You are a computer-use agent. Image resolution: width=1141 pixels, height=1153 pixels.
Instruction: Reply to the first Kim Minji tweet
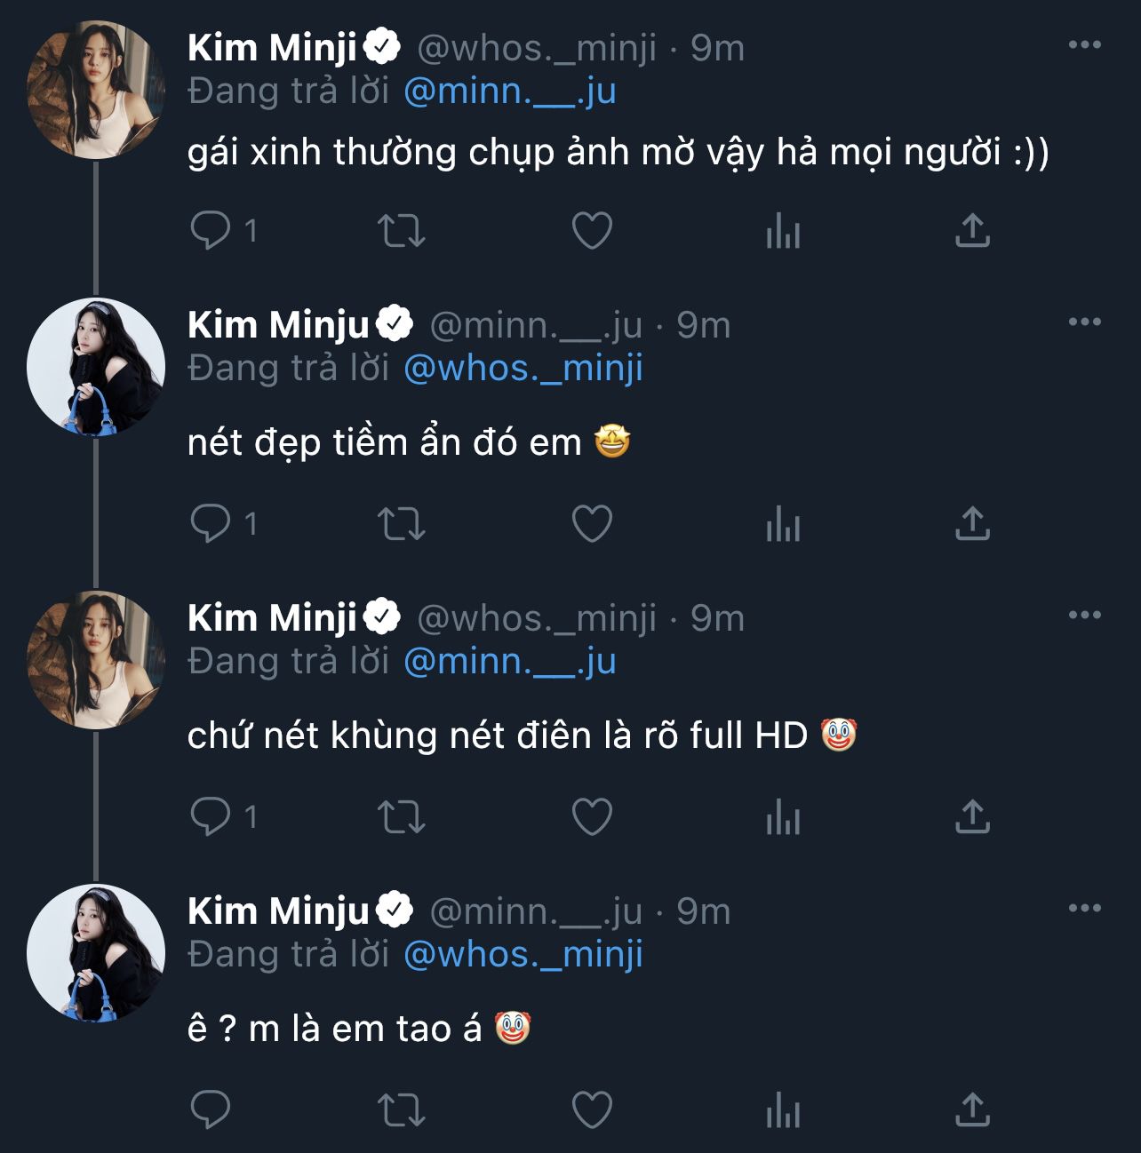tap(211, 231)
